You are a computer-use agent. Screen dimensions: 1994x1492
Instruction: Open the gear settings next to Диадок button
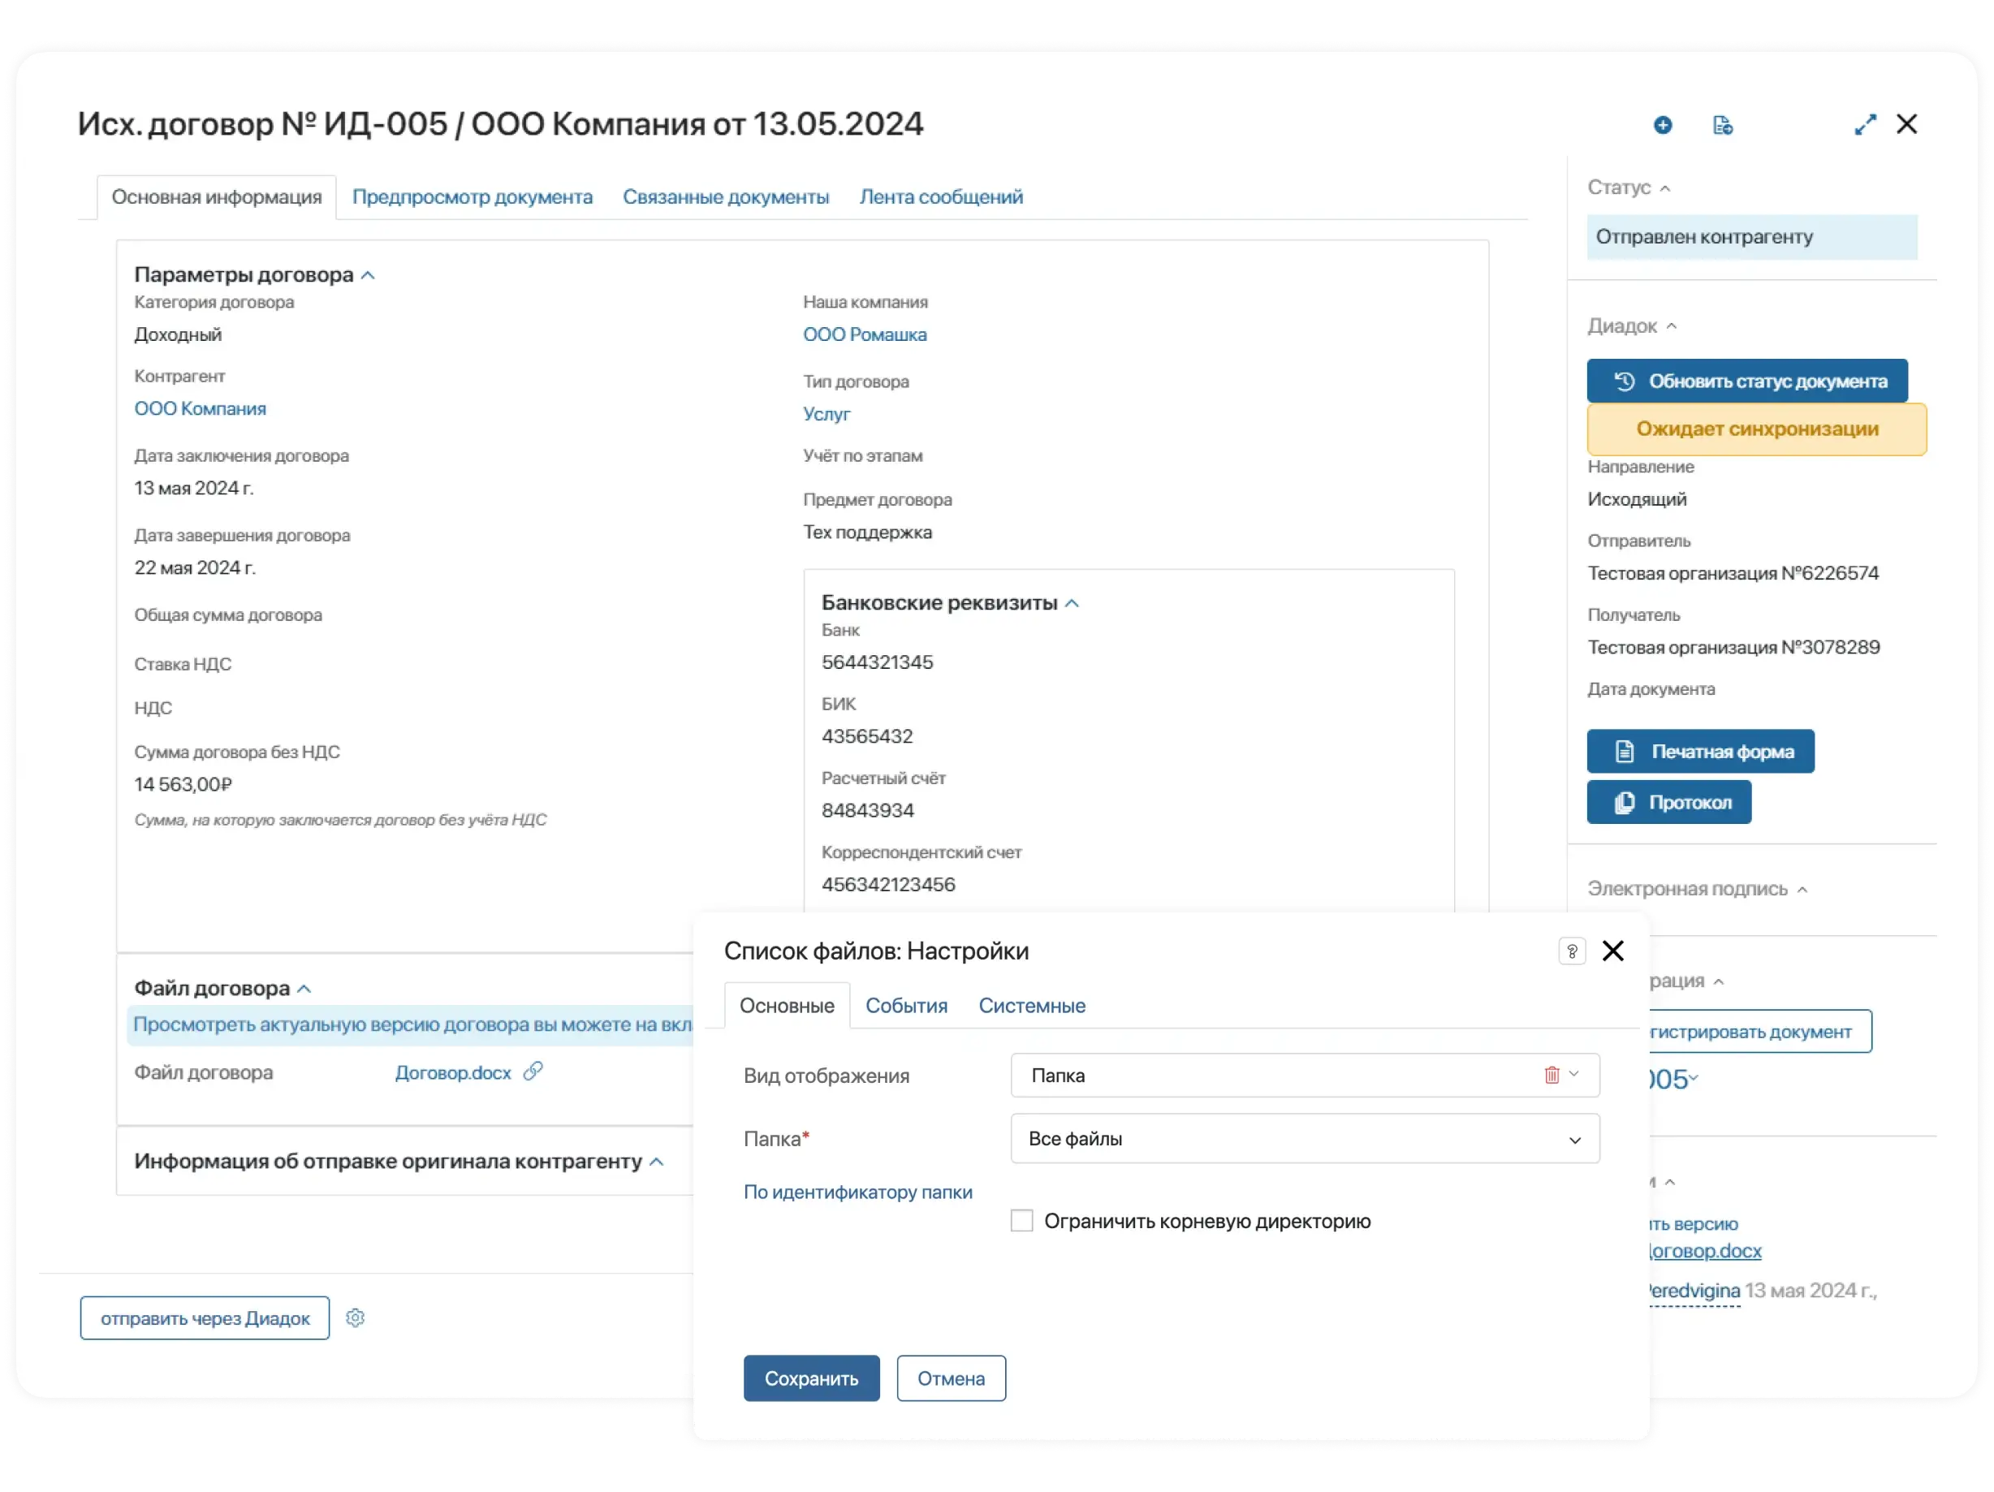tap(355, 1317)
